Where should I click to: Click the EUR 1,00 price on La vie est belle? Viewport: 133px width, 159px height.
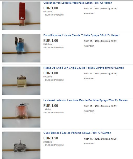click(x=51, y=106)
